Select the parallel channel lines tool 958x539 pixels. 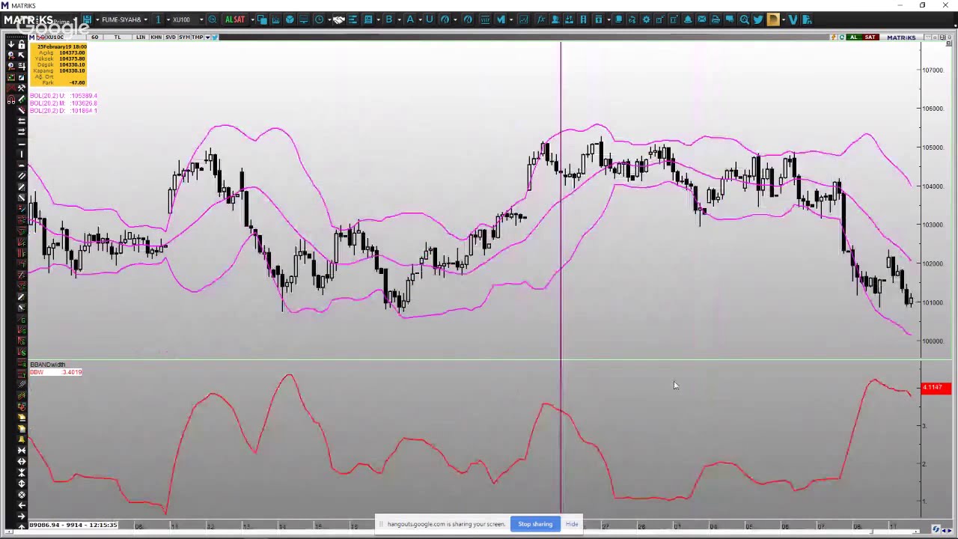pos(21,174)
